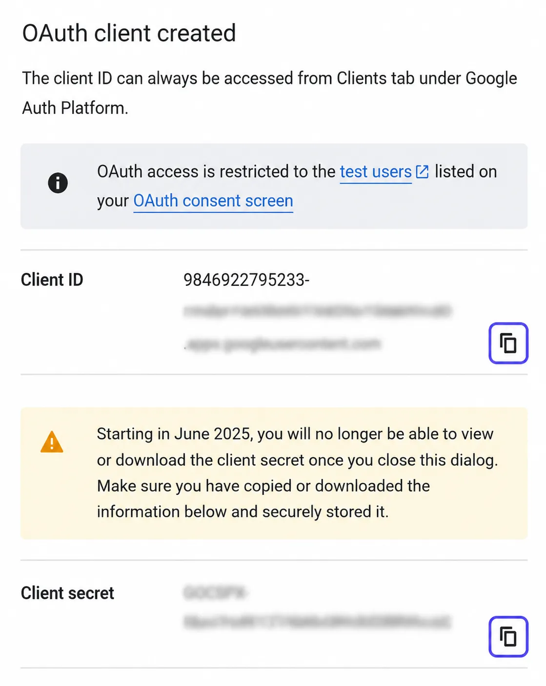This screenshot has height=686, width=546.
Task: Click the securely stored it warning line
Action: point(243,512)
